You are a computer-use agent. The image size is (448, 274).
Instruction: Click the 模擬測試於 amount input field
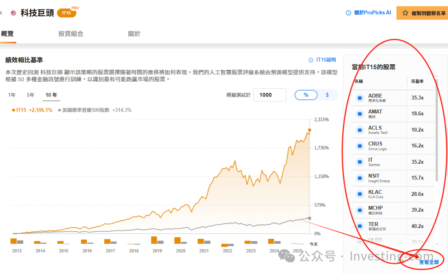[270, 95]
